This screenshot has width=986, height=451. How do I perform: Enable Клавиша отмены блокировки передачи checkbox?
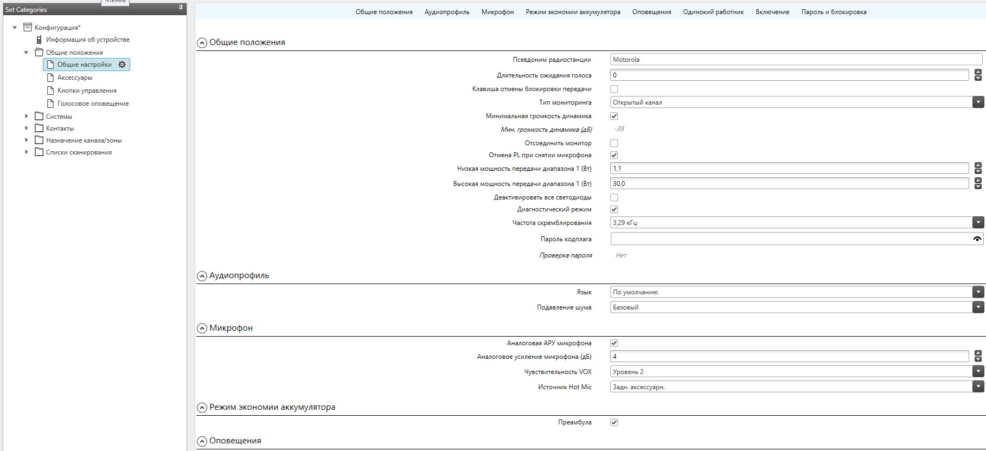(614, 89)
